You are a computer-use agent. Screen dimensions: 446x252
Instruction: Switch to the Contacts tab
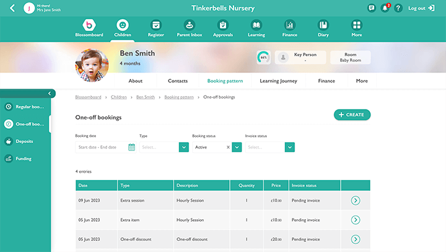(178, 80)
